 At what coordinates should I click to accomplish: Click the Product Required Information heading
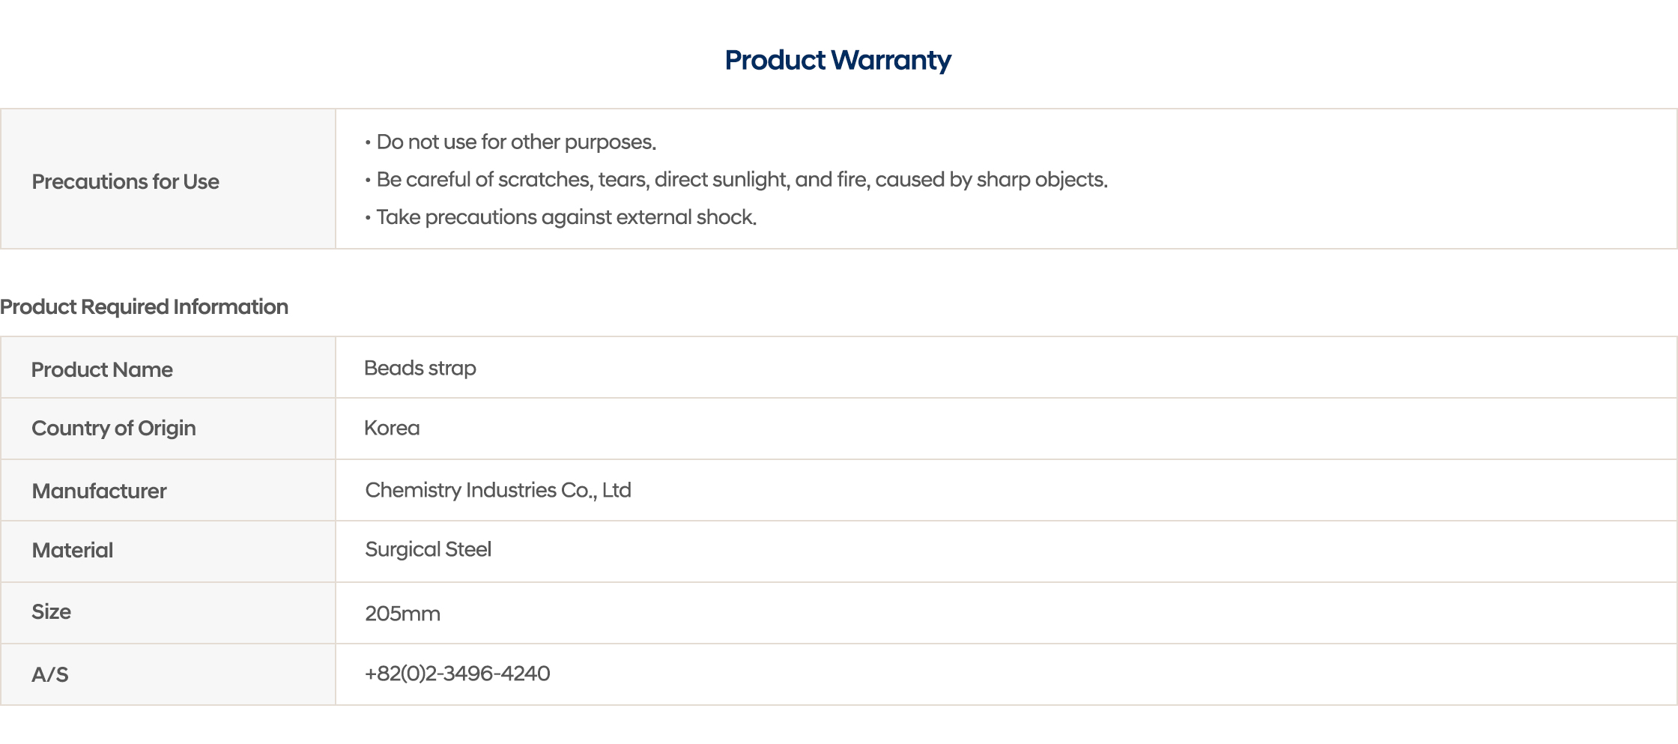[x=144, y=306]
